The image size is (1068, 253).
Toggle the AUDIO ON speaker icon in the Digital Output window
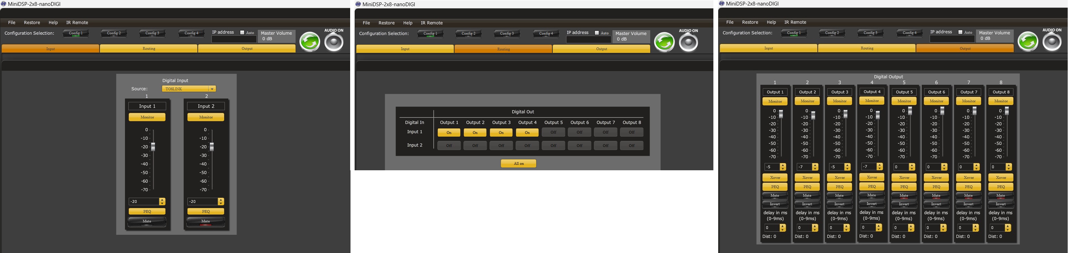click(x=1052, y=42)
